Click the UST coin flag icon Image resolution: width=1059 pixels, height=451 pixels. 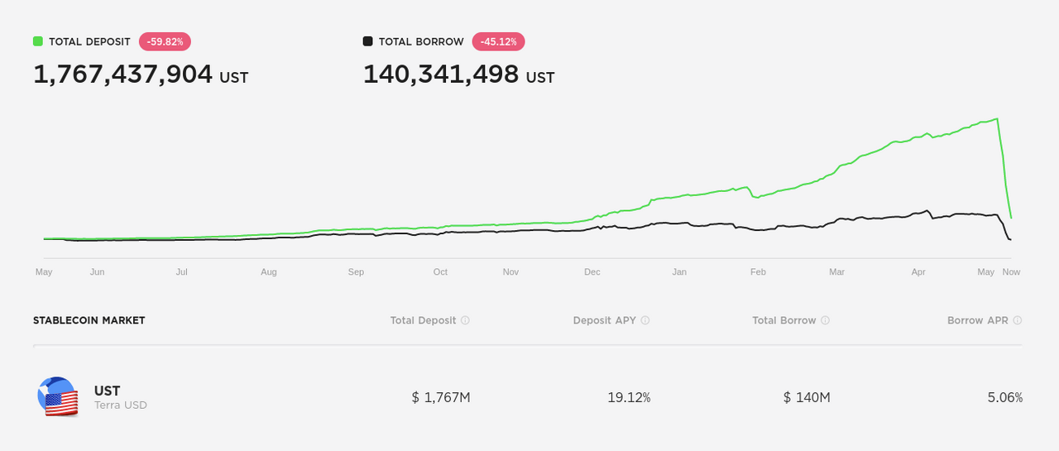[58, 397]
